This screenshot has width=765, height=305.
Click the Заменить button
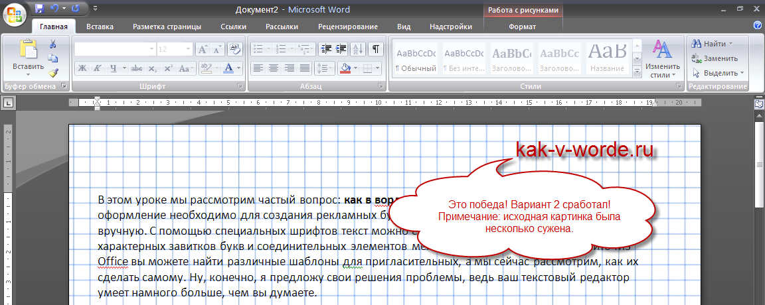tap(715, 58)
